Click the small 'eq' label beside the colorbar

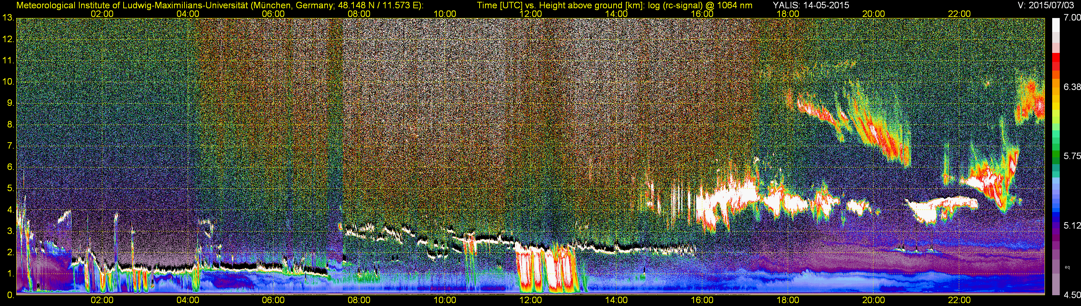click(x=1067, y=267)
